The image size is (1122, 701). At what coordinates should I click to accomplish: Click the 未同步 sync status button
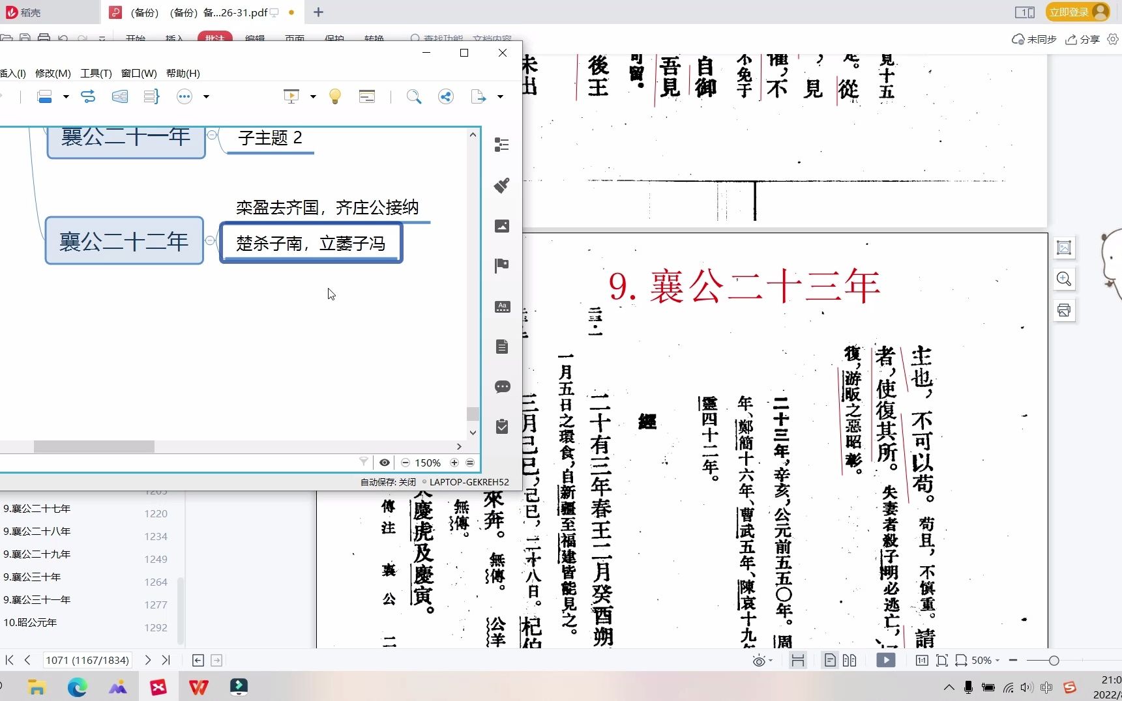(x=1034, y=39)
